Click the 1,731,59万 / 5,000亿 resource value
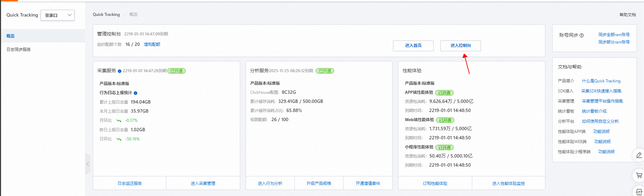 tap(451, 129)
